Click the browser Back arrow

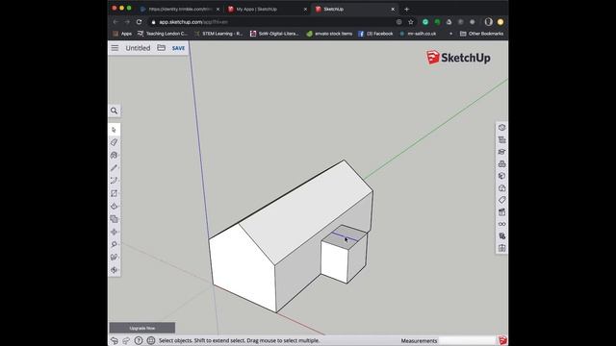[x=115, y=22]
